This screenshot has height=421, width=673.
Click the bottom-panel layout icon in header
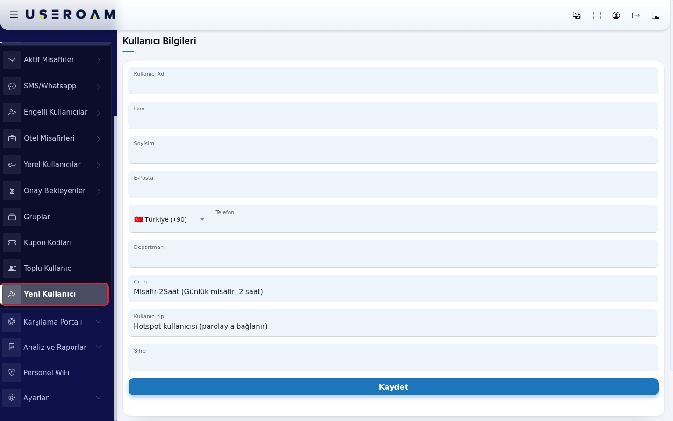[x=656, y=15]
